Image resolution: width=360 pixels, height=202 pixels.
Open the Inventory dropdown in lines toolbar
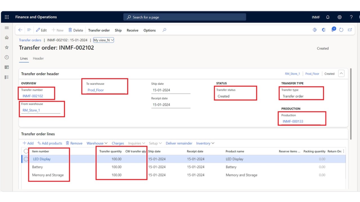click(205, 143)
